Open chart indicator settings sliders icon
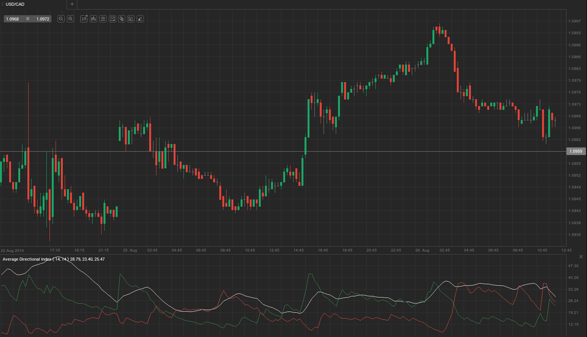Image resolution: width=587 pixels, height=337 pixels. 103,19
